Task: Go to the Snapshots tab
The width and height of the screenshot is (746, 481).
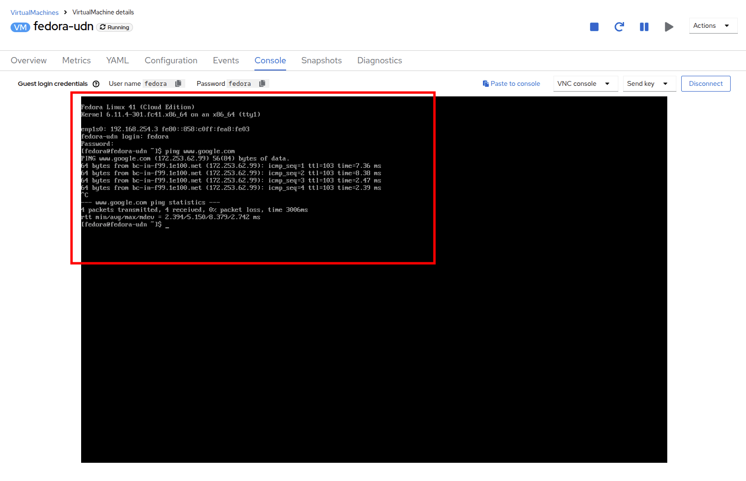Action: [321, 60]
